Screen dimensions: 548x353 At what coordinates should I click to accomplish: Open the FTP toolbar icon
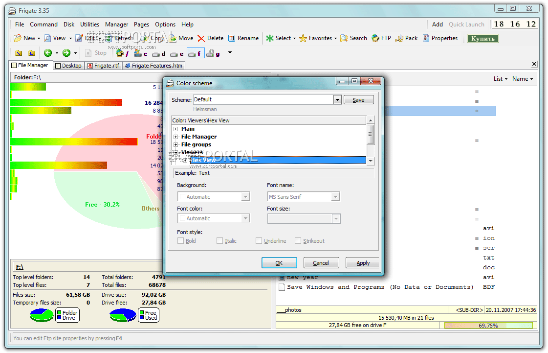click(375, 38)
